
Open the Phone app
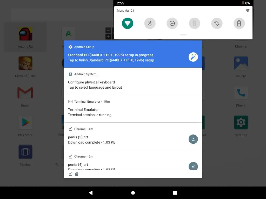(x=241, y=97)
